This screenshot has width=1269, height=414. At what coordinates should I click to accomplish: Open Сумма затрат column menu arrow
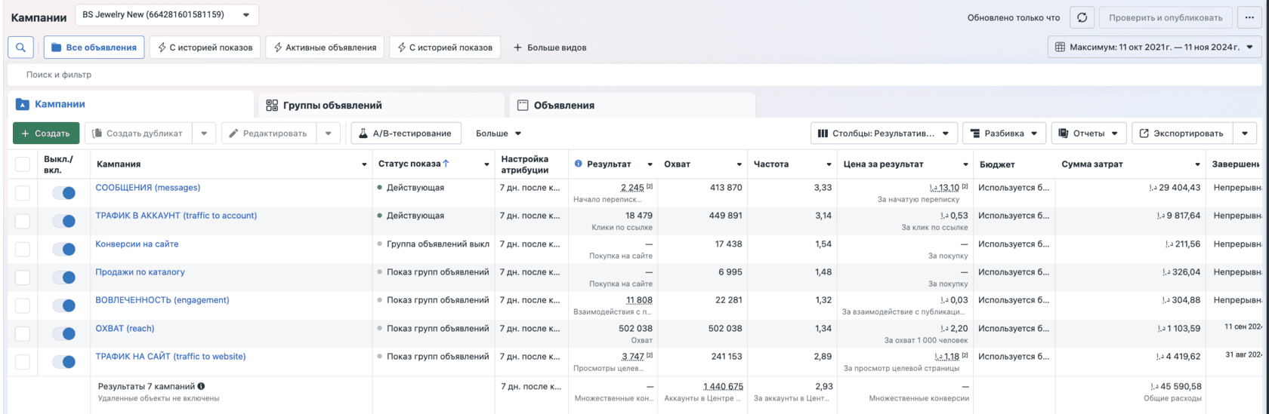[x=1197, y=164]
